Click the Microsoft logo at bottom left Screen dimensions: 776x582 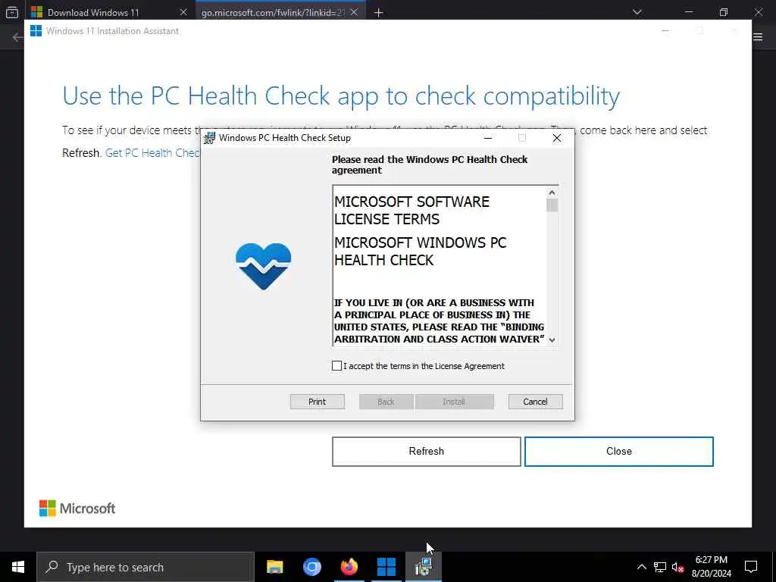pyautogui.click(x=77, y=508)
